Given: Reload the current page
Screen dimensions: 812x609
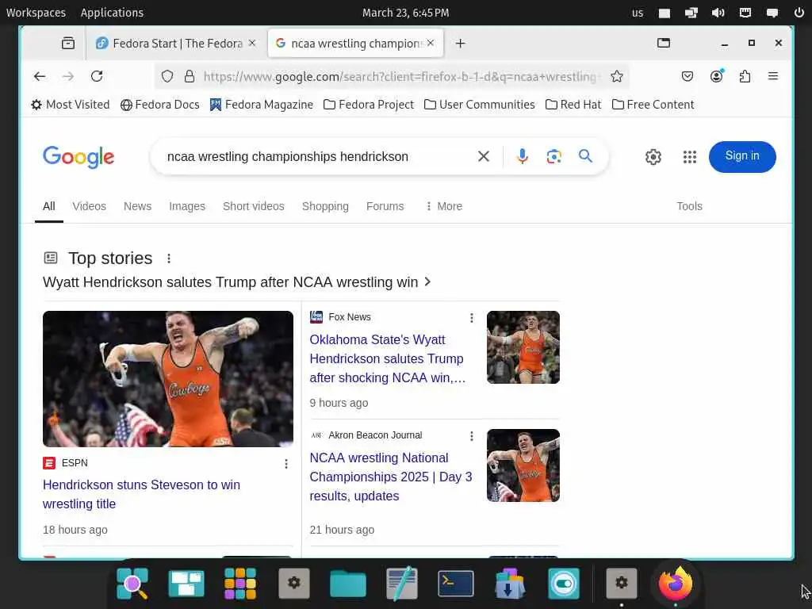Looking at the screenshot, I should [x=97, y=77].
